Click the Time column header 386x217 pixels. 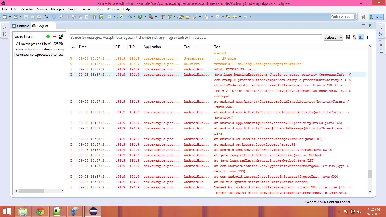pyautogui.click(x=96, y=47)
